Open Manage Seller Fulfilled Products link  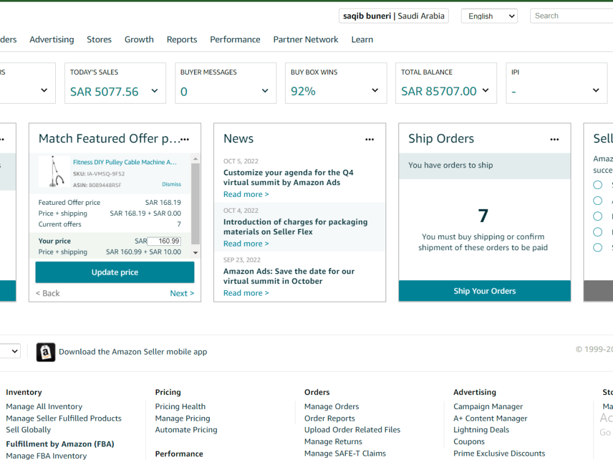tap(64, 418)
